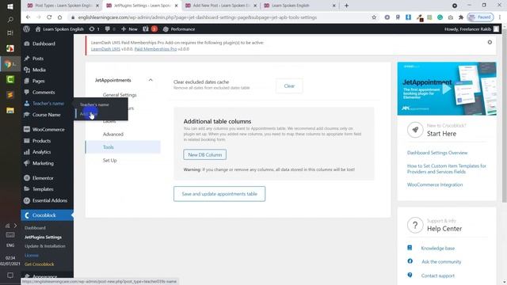Open Performance menu in admin bar
Image resolution: width=507 pixels, height=285 pixels.
(179, 29)
